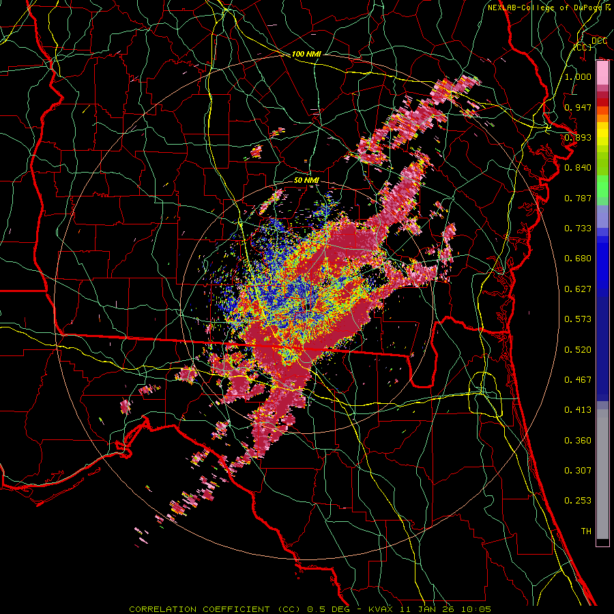Select the 0.307 legend value

pyautogui.click(x=578, y=471)
